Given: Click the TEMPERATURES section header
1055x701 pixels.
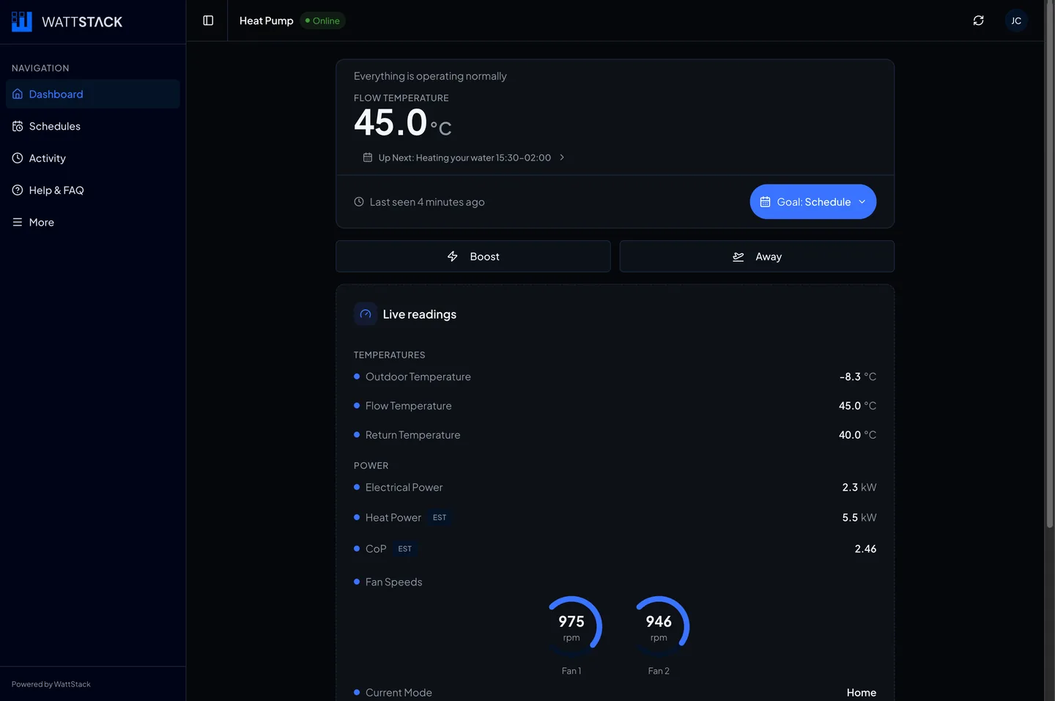Looking at the screenshot, I should pos(390,355).
